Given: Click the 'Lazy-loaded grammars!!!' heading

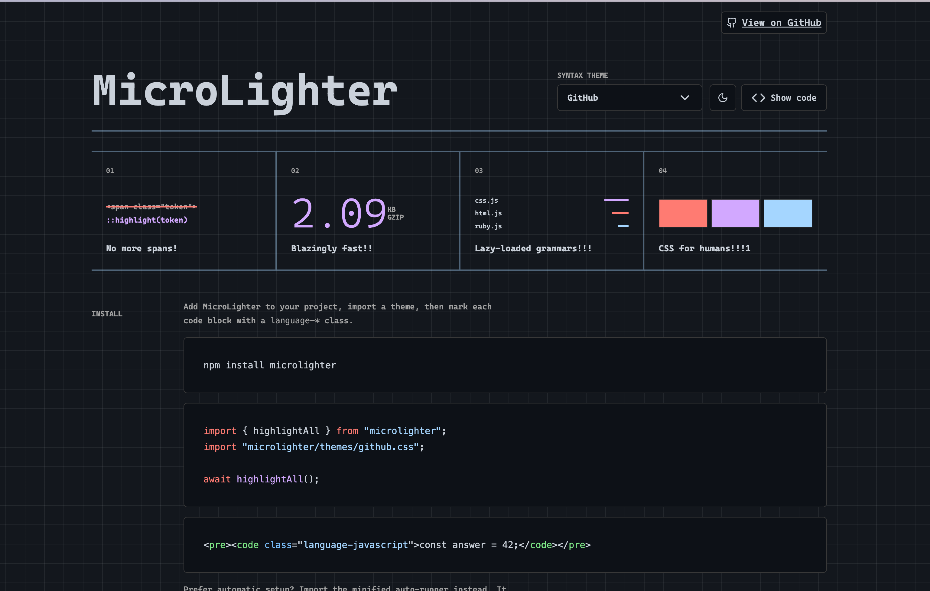Looking at the screenshot, I should [x=533, y=248].
